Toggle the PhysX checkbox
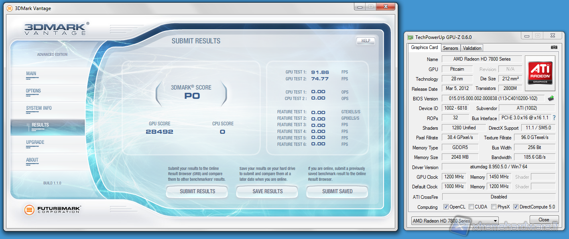The image size is (569, 239). click(494, 207)
